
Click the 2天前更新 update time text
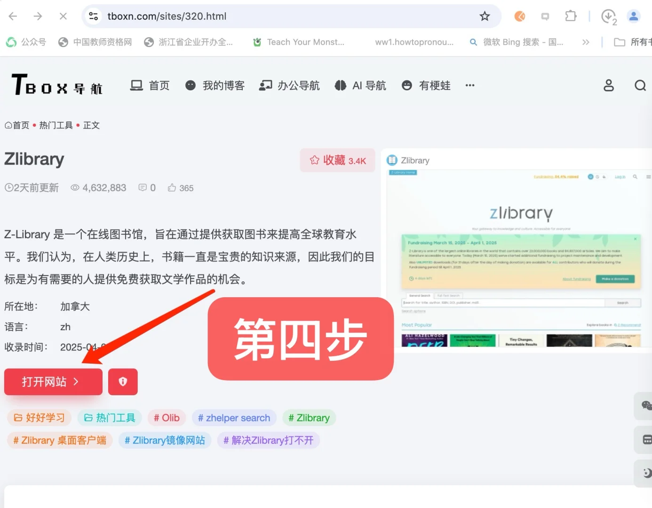32,188
